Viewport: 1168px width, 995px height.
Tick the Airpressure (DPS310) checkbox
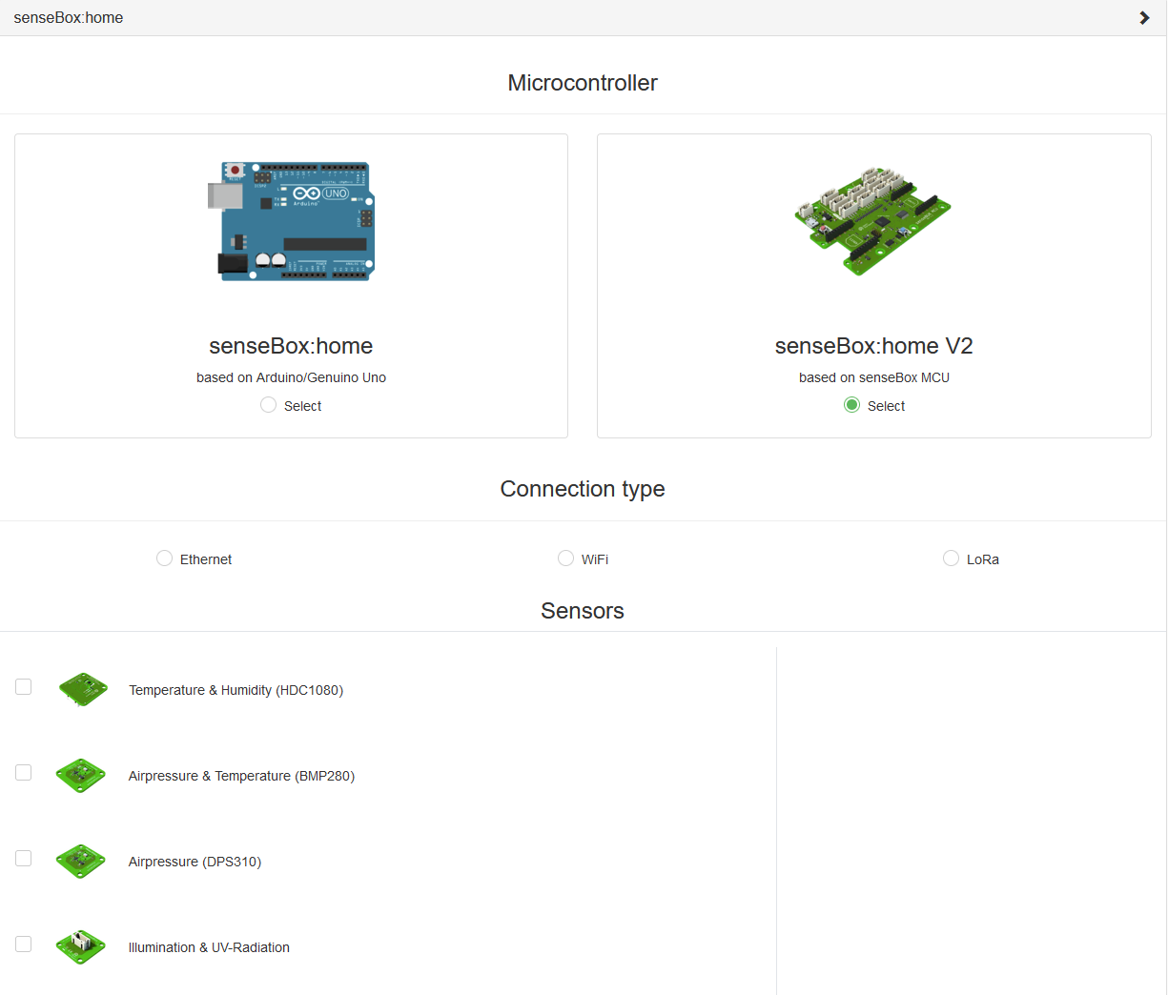(x=24, y=859)
